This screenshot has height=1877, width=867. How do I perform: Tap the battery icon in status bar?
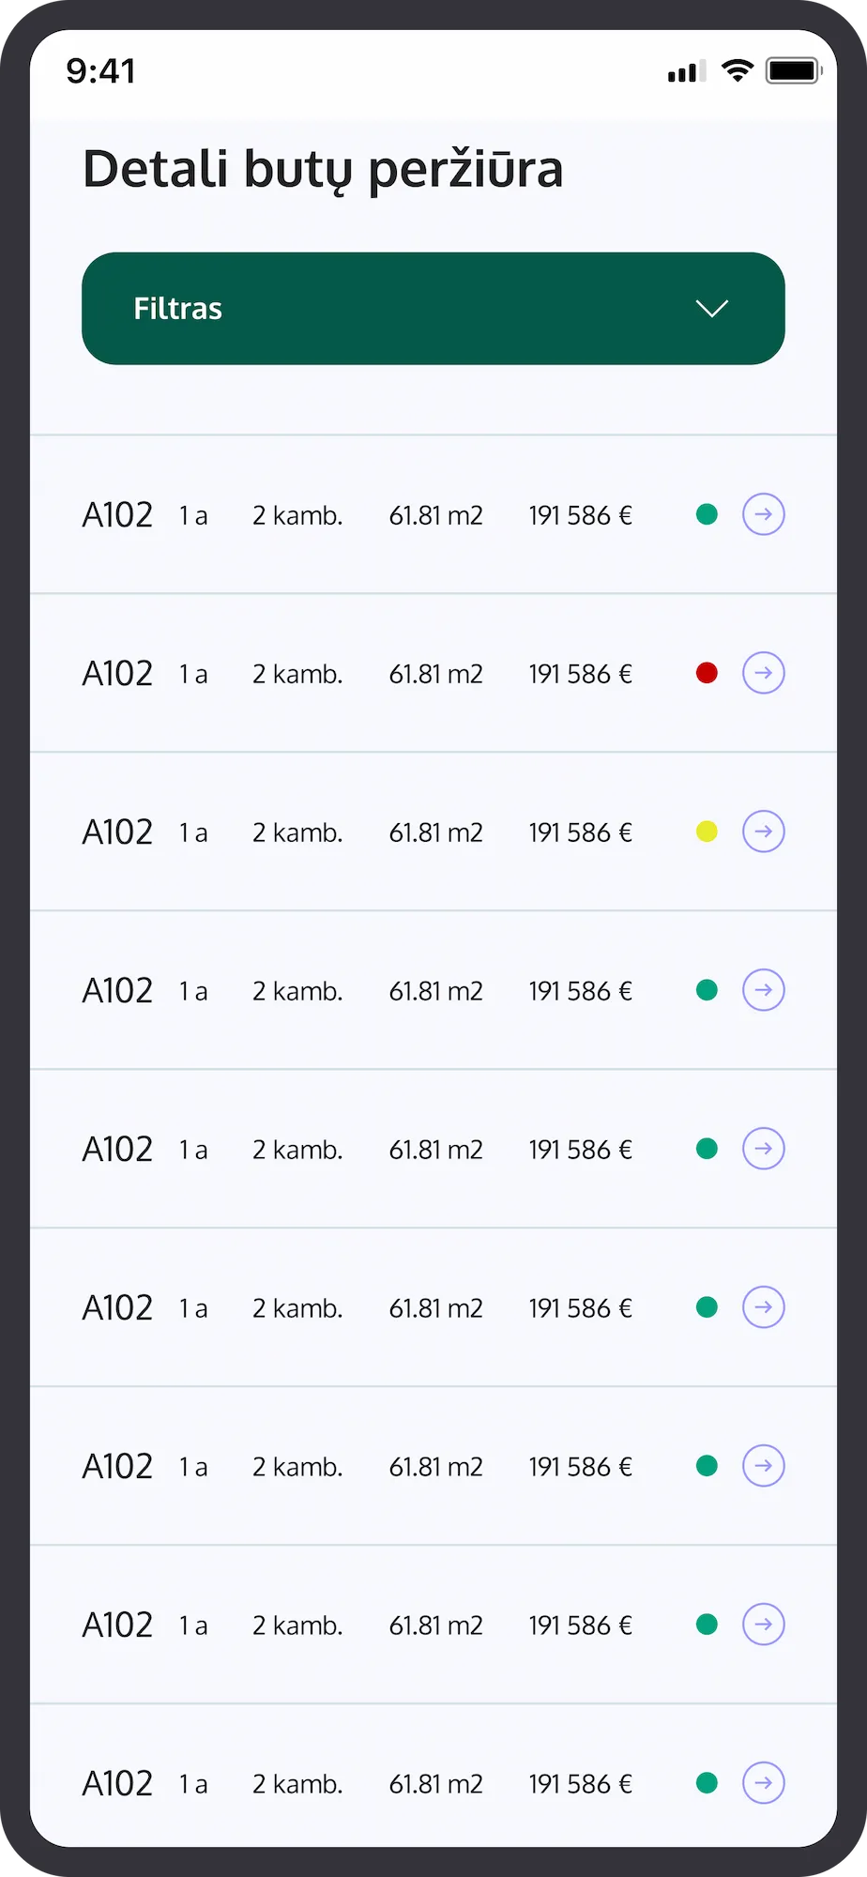point(794,71)
